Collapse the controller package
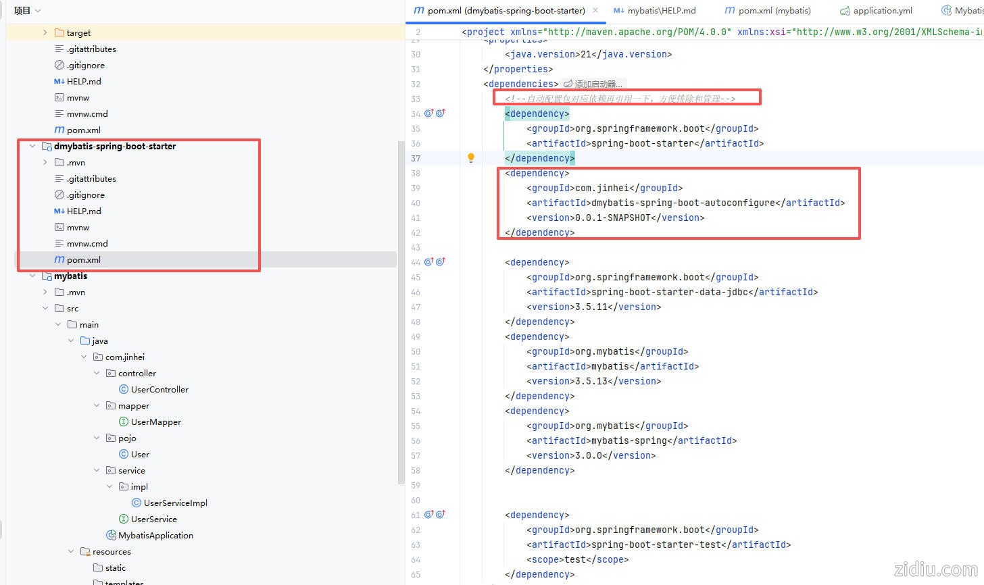Viewport: 984px width, 585px height. coord(97,373)
